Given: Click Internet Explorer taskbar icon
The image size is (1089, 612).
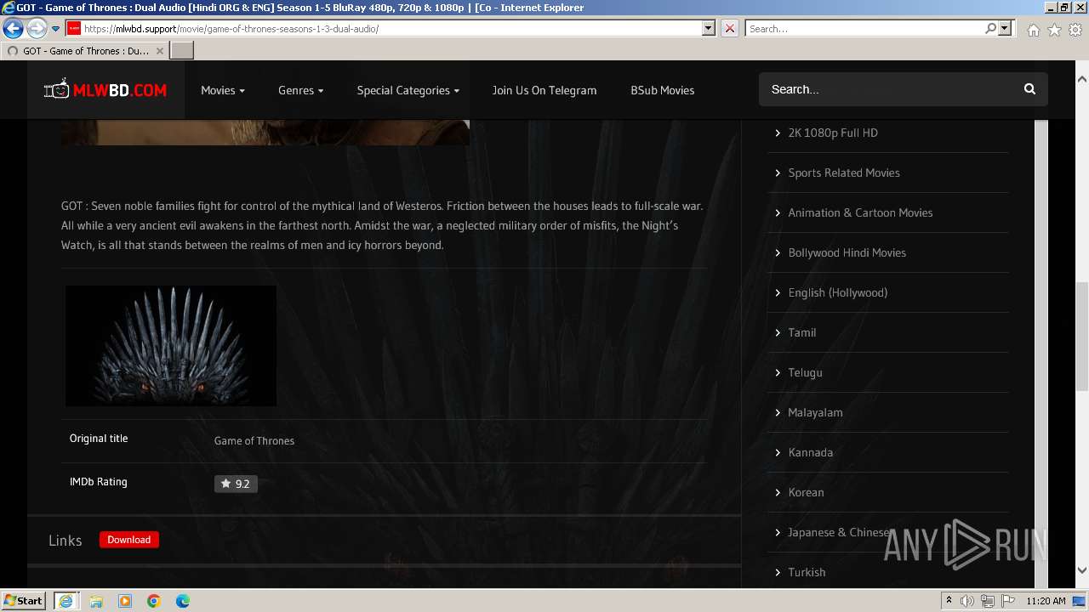Looking at the screenshot, I should (x=66, y=601).
